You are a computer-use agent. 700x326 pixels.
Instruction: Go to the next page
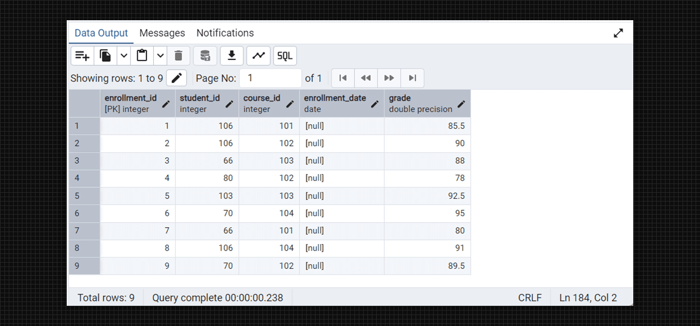tap(389, 78)
